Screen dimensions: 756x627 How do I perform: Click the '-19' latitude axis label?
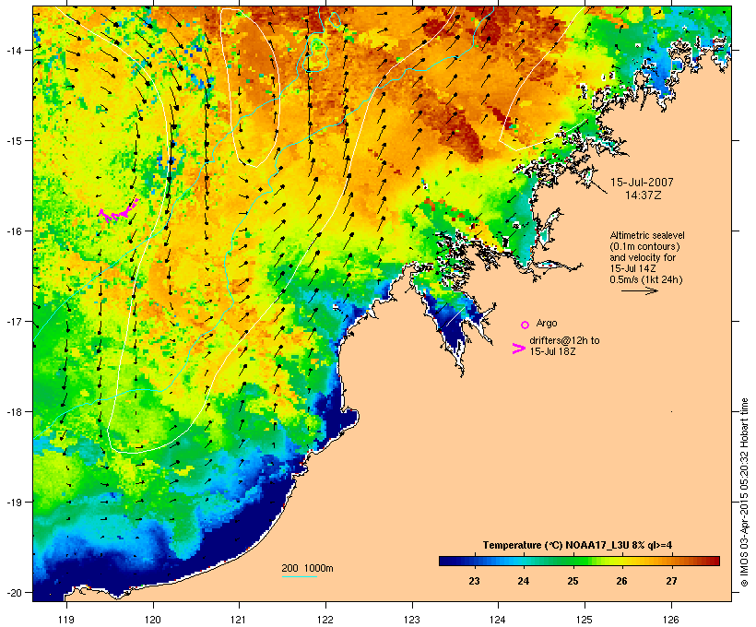point(13,503)
